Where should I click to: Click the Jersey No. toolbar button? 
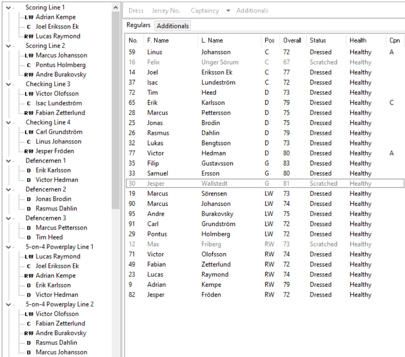[166, 11]
